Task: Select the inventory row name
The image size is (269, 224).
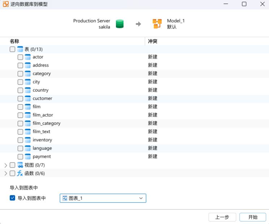Action: 42,140
